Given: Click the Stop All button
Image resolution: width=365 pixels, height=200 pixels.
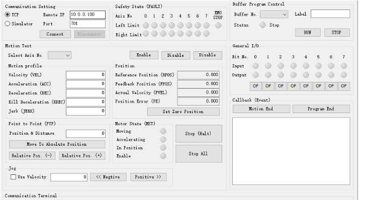Looking at the screenshot, I should click(199, 154).
